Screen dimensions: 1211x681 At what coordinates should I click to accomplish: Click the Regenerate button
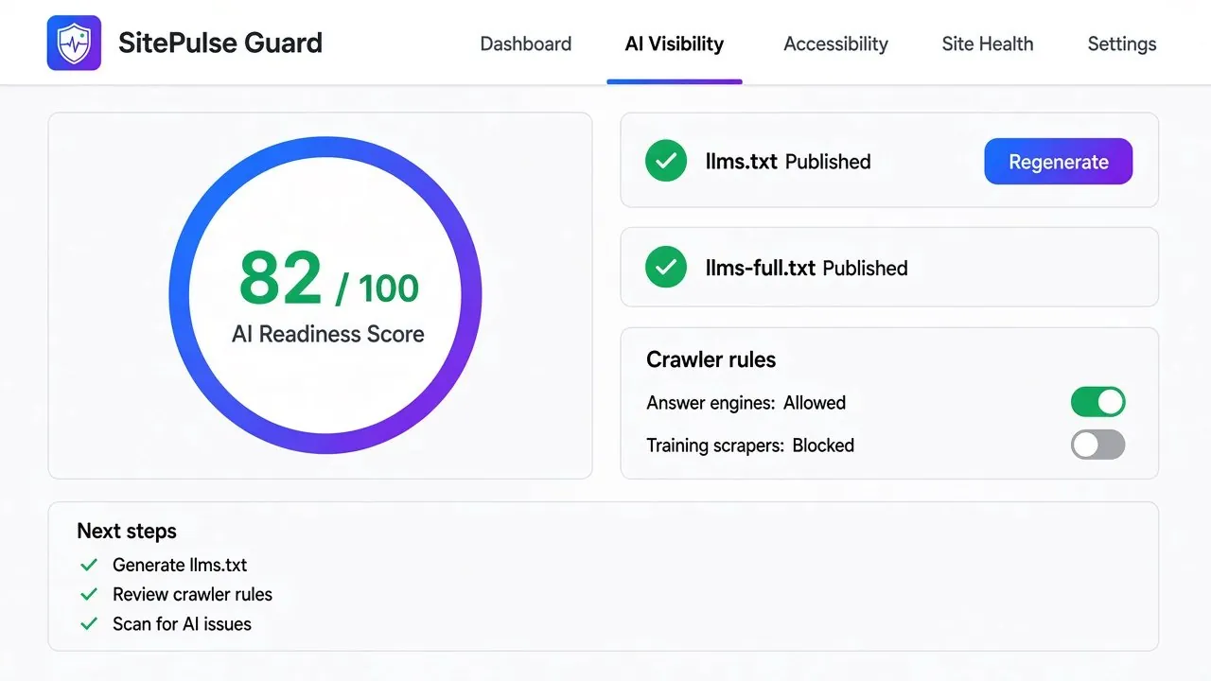point(1059,162)
